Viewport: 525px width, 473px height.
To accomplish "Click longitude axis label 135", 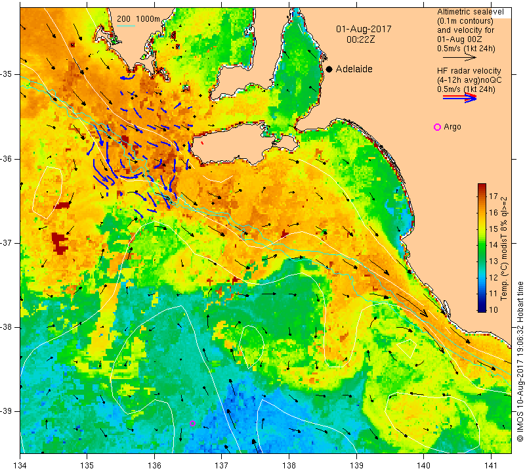I will (x=87, y=466).
